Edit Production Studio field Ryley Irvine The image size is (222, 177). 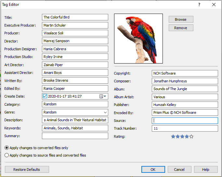[x=75, y=57]
